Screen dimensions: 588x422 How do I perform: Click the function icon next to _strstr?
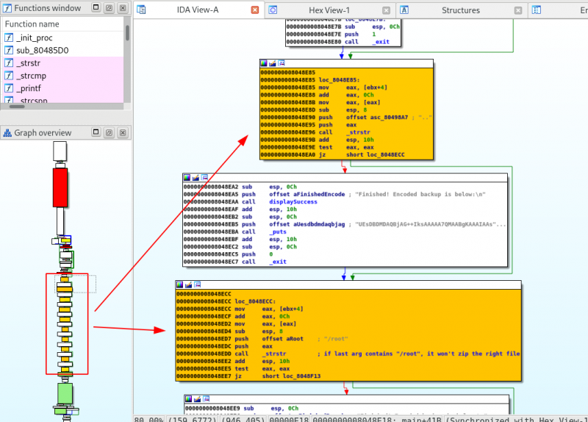[x=9, y=64]
